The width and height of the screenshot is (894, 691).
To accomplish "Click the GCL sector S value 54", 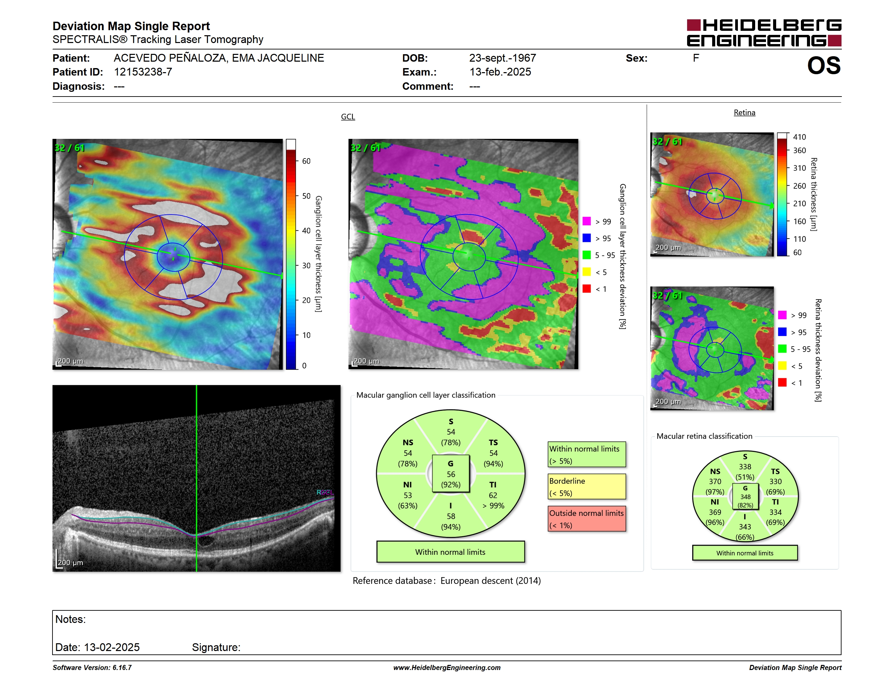I will (451, 432).
